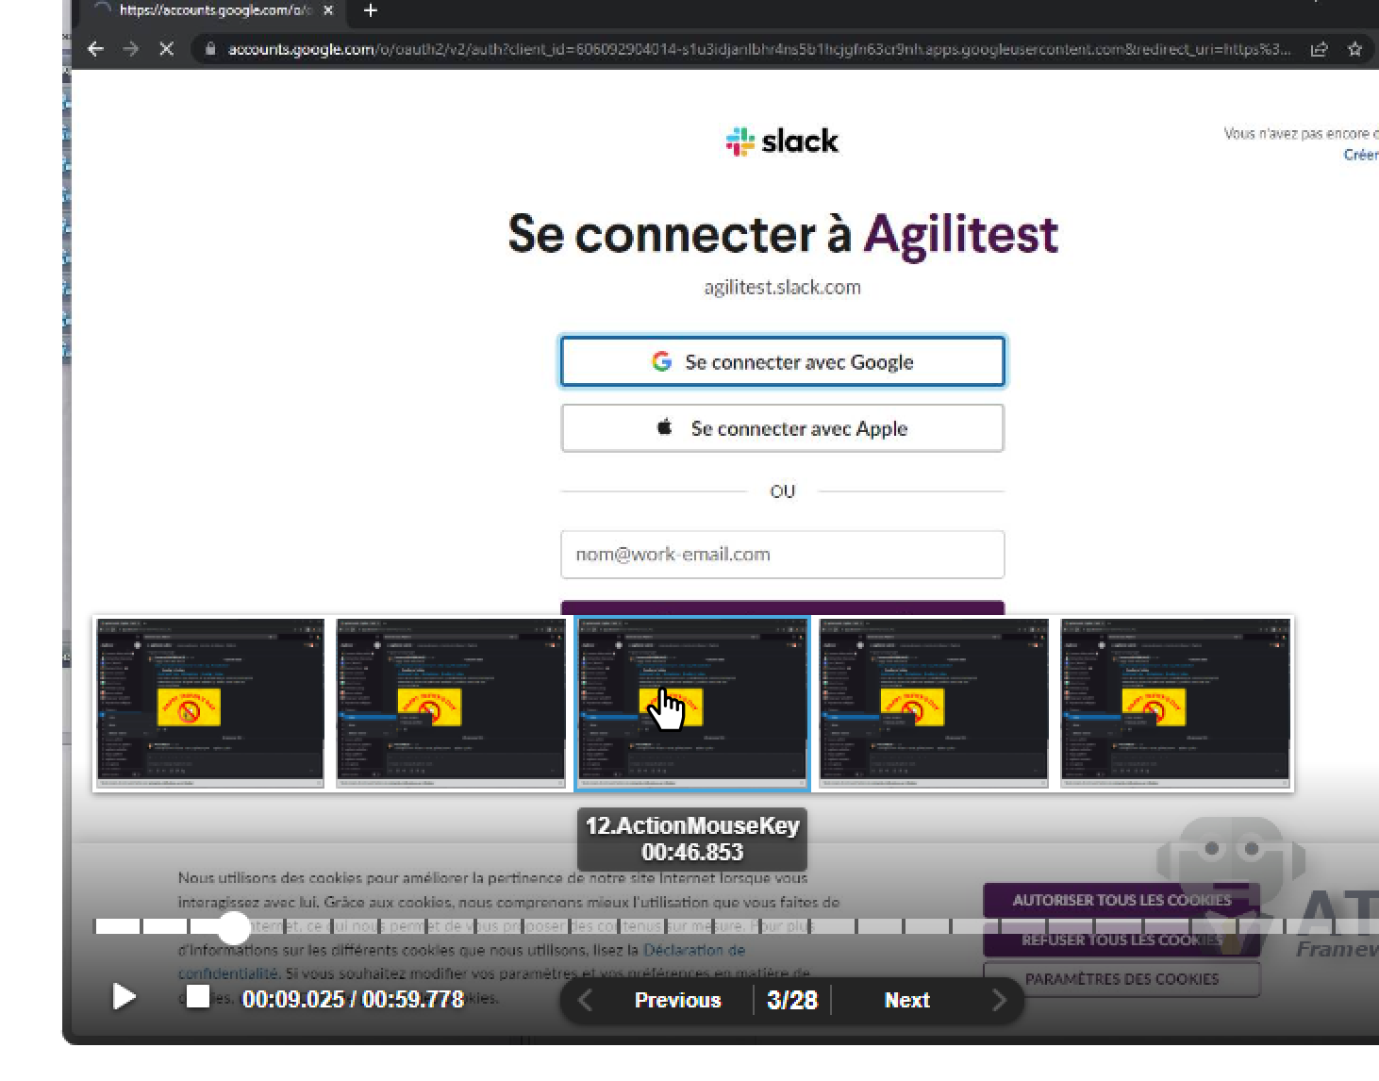Image resolution: width=1379 pixels, height=1081 pixels.
Task: Stop the video playback
Action: pos(198,997)
